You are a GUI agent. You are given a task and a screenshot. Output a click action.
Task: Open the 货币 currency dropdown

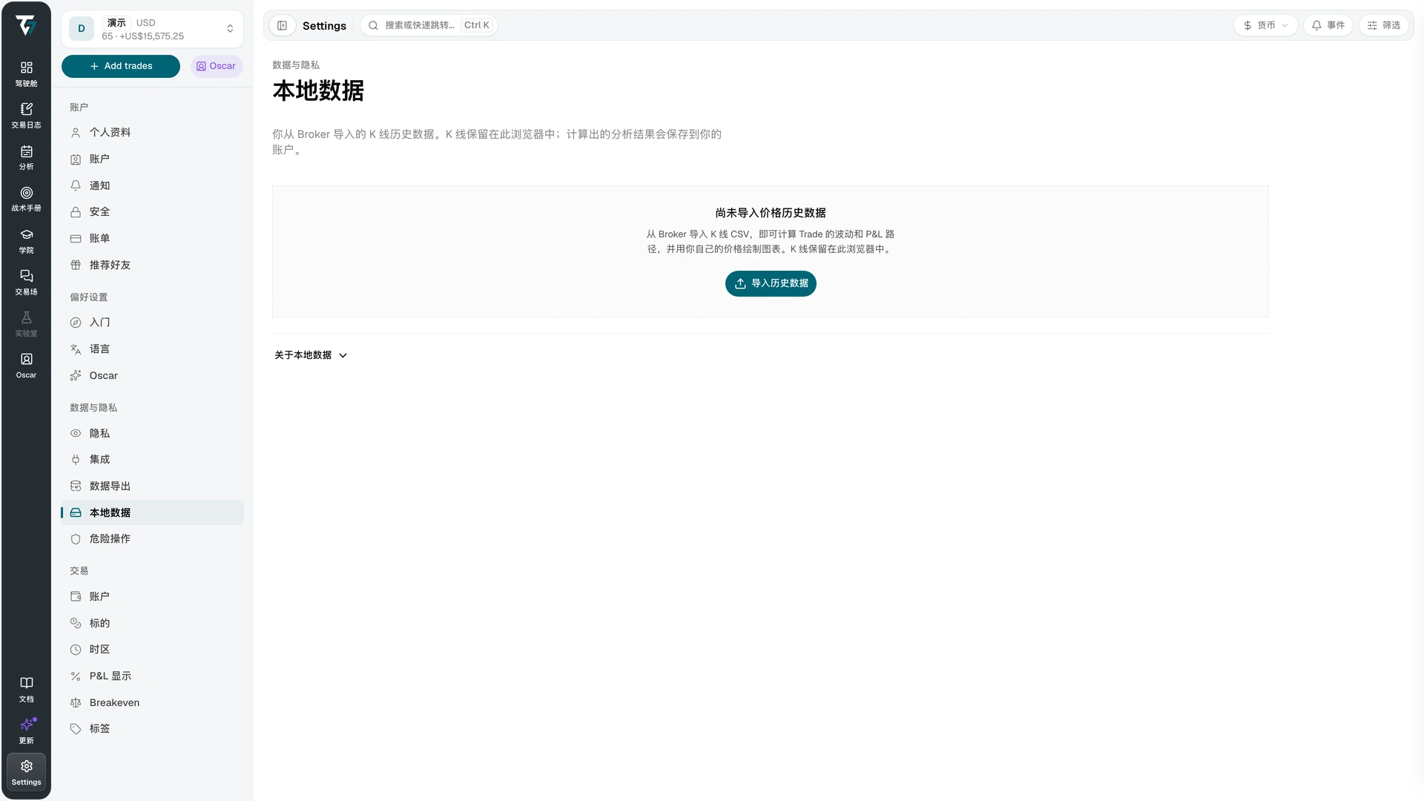coord(1265,25)
